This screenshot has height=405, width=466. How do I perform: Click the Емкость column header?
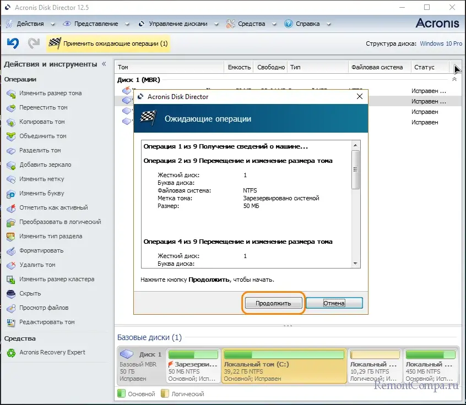(x=239, y=67)
